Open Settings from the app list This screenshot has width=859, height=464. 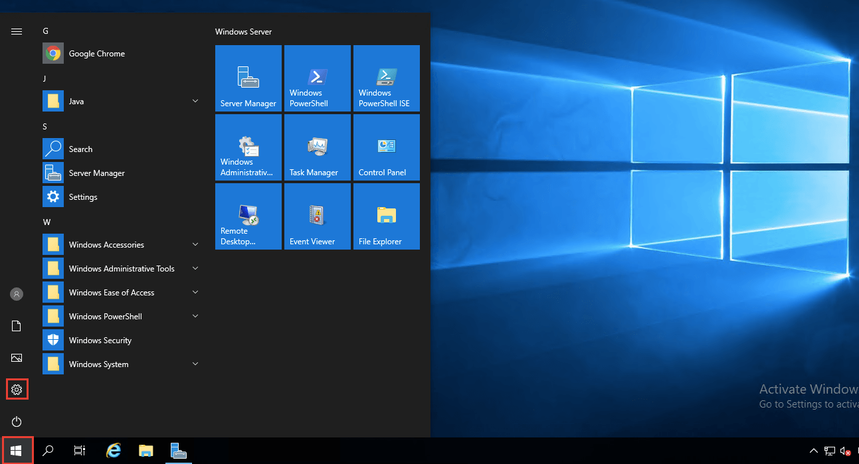coord(122,197)
